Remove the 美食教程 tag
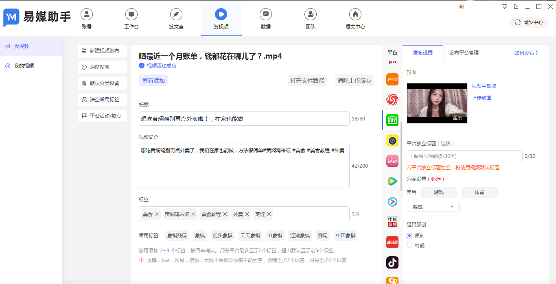The height and width of the screenshot is (284, 556). click(225, 214)
